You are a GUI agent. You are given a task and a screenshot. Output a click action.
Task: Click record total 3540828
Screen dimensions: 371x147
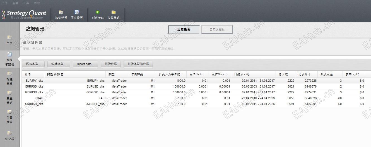click(x=311, y=98)
